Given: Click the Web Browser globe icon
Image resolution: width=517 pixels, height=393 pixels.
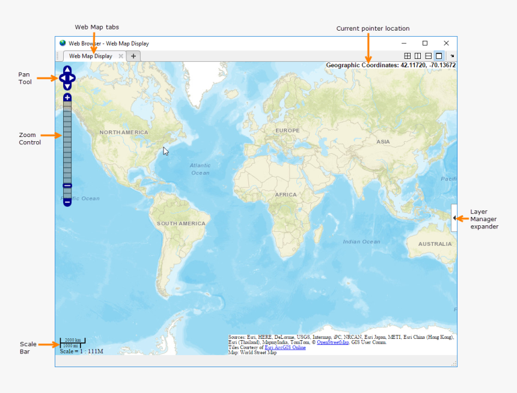Looking at the screenshot, I should (x=63, y=43).
